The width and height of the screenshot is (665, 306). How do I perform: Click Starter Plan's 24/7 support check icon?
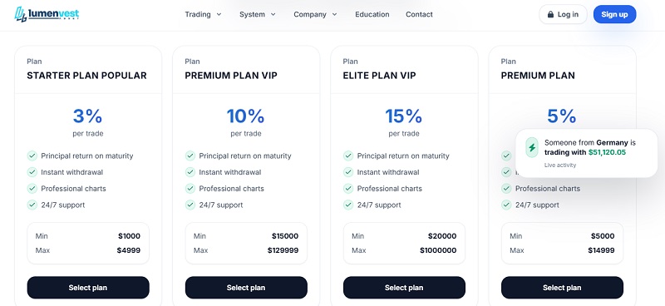[32, 205]
